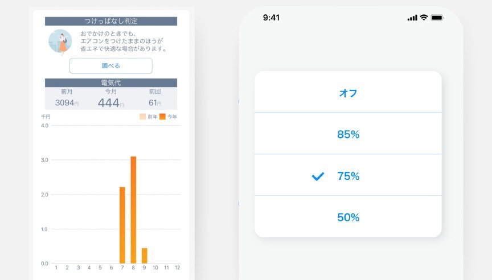This screenshot has height=280, width=492.
Task: Click the 前回 61円 value
Action: 154,103
